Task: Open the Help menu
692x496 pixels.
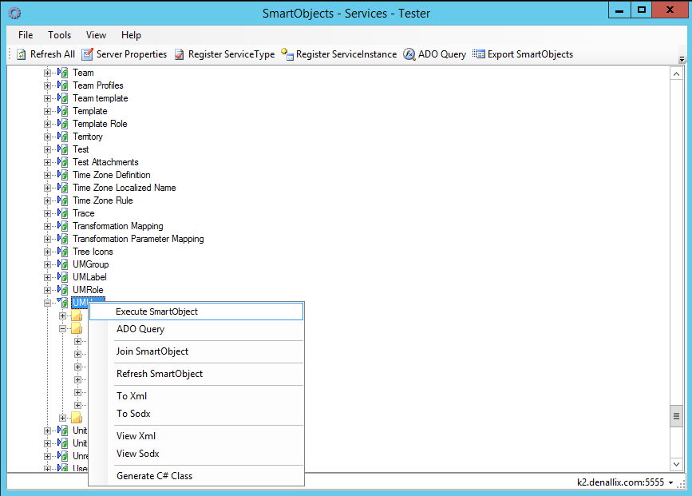Action: point(131,35)
